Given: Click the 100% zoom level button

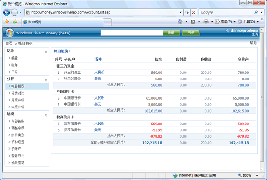Looking at the screenshot, I should (x=245, y=175).
